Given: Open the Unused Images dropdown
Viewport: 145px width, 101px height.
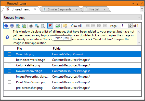Looking at the screenshot, I should 72,18.
